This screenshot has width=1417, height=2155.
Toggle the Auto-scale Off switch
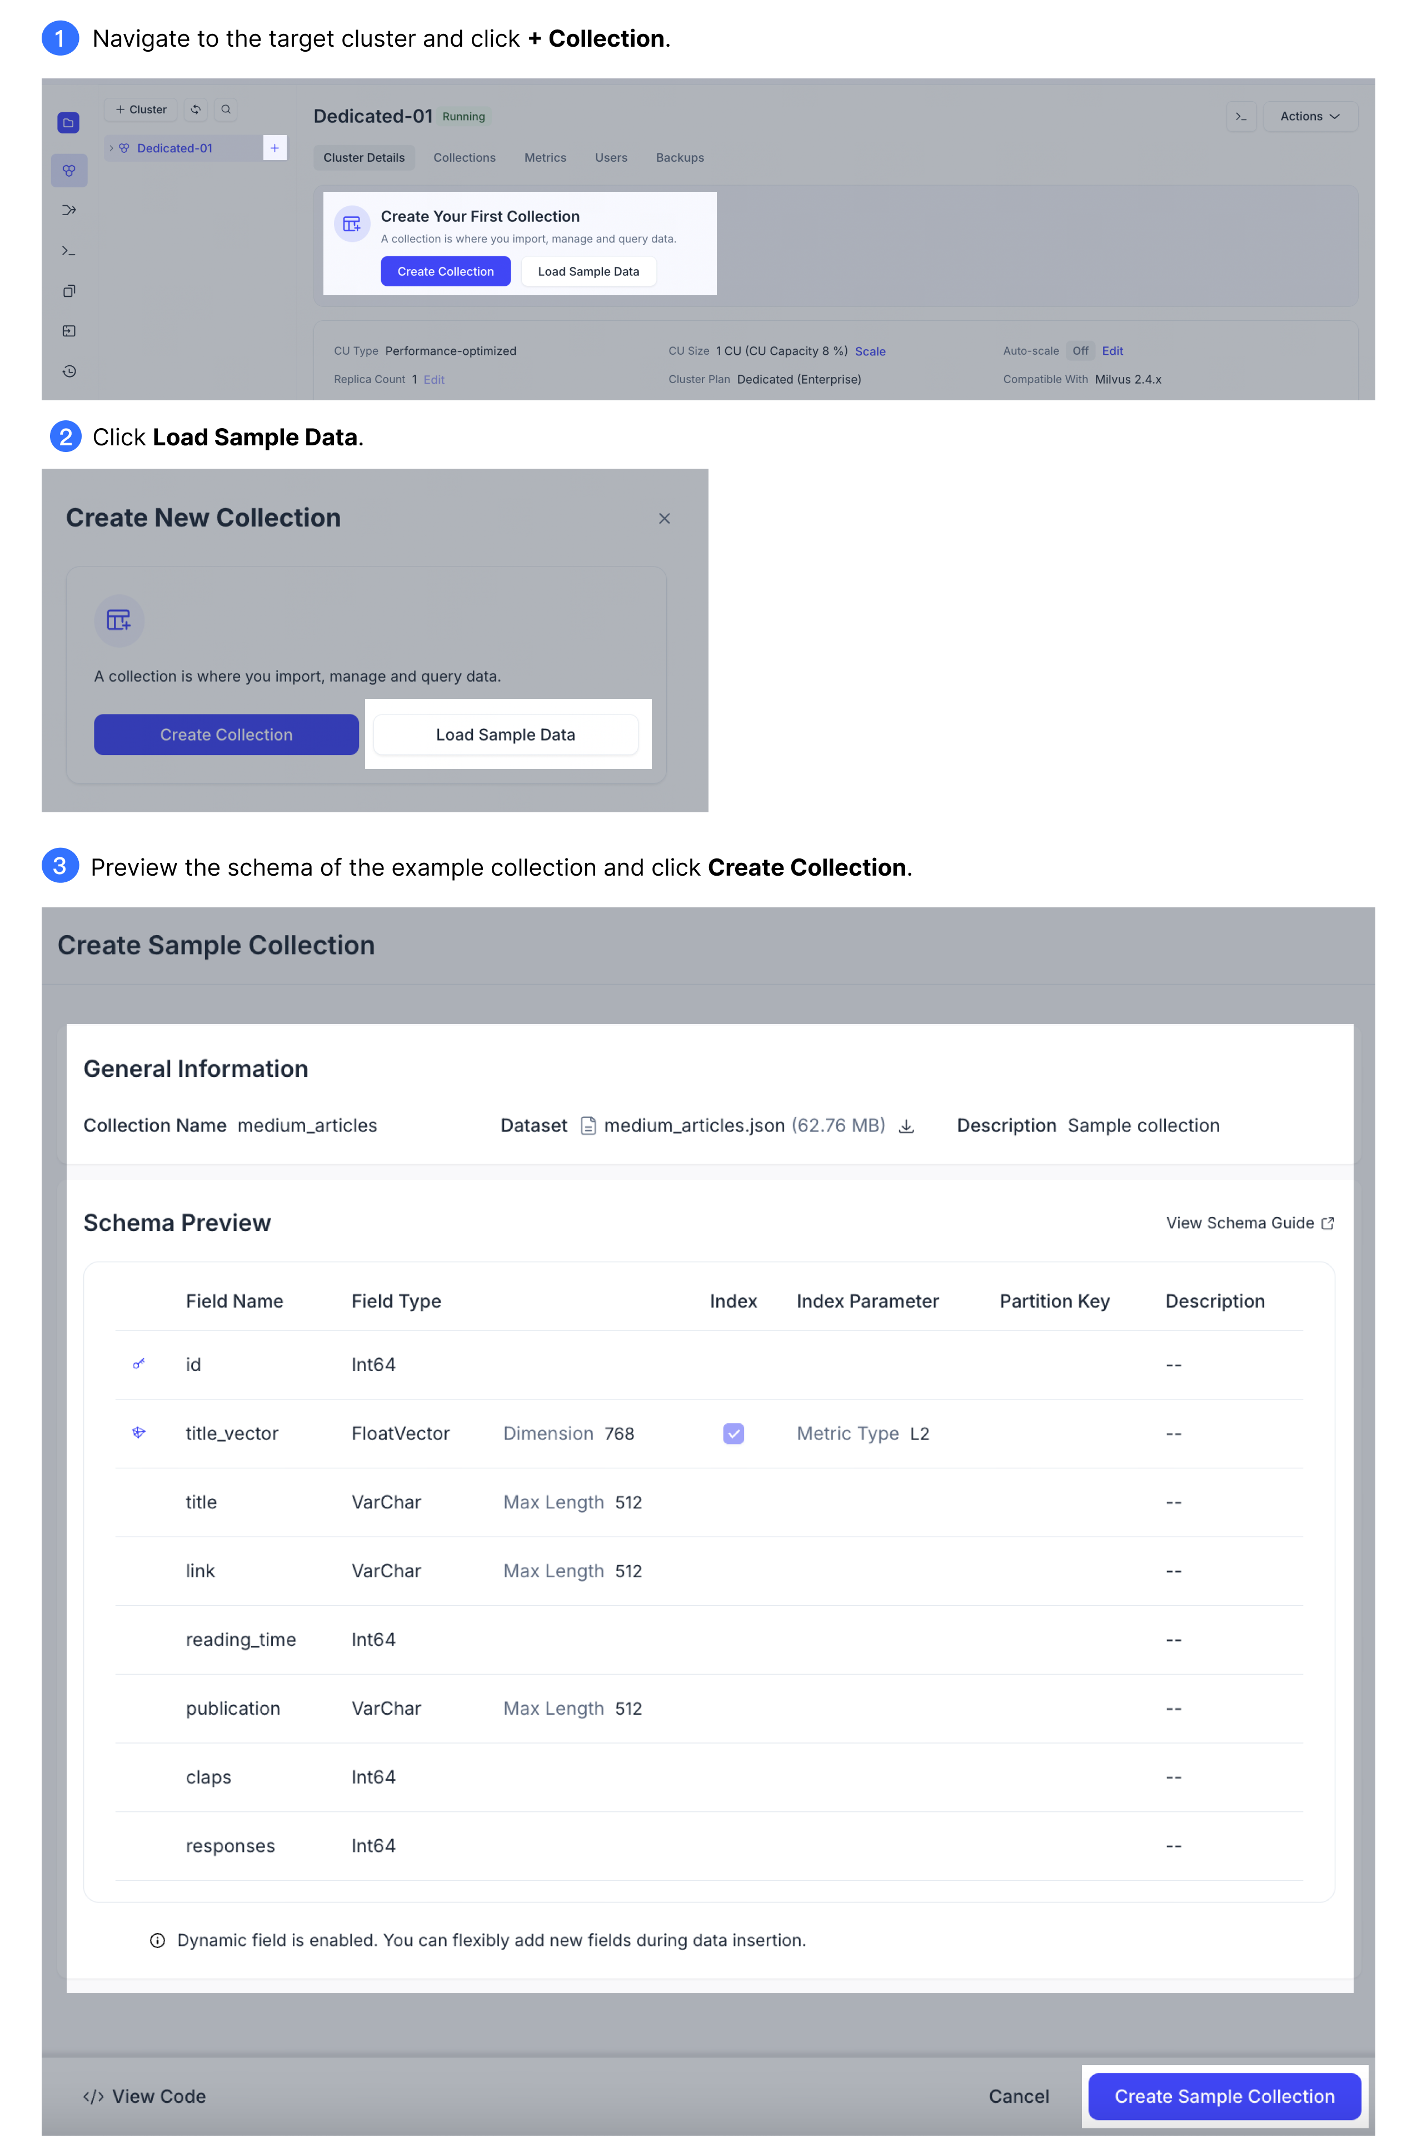[1080, 351]
